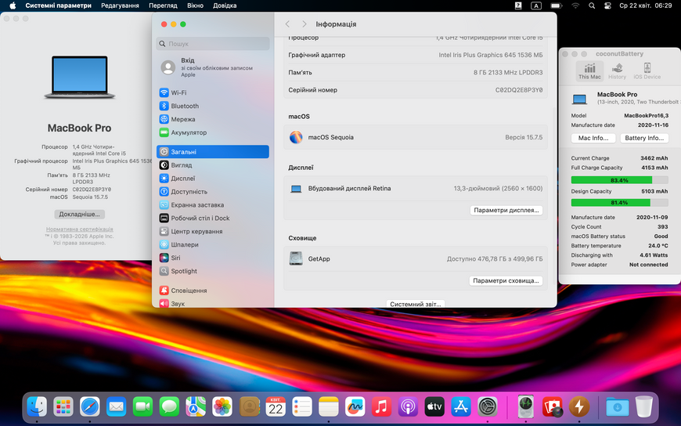Launch Safari from the Dock

pyautogui.click(x=90, y=407)
